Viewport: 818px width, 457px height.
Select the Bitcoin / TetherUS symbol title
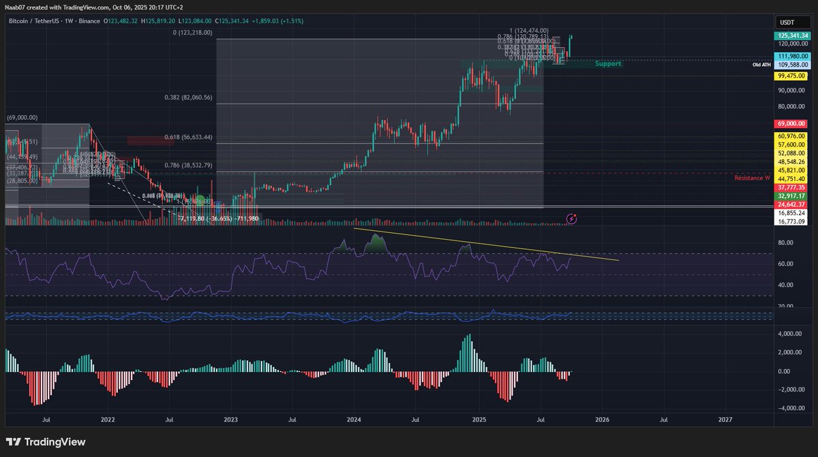coord(35,21)
